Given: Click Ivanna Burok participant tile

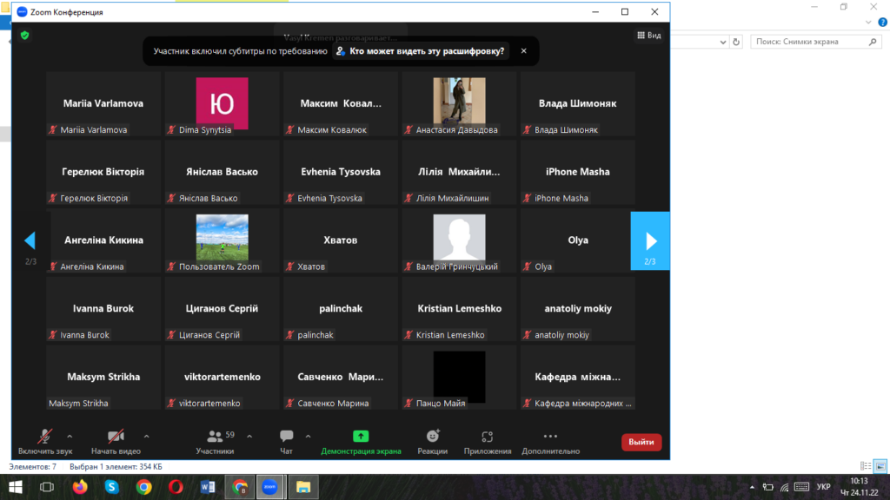Looking at the screenshot, I should point(103,309).
